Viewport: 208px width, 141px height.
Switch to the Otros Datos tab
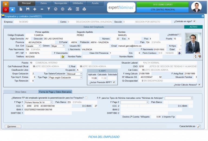20,92
